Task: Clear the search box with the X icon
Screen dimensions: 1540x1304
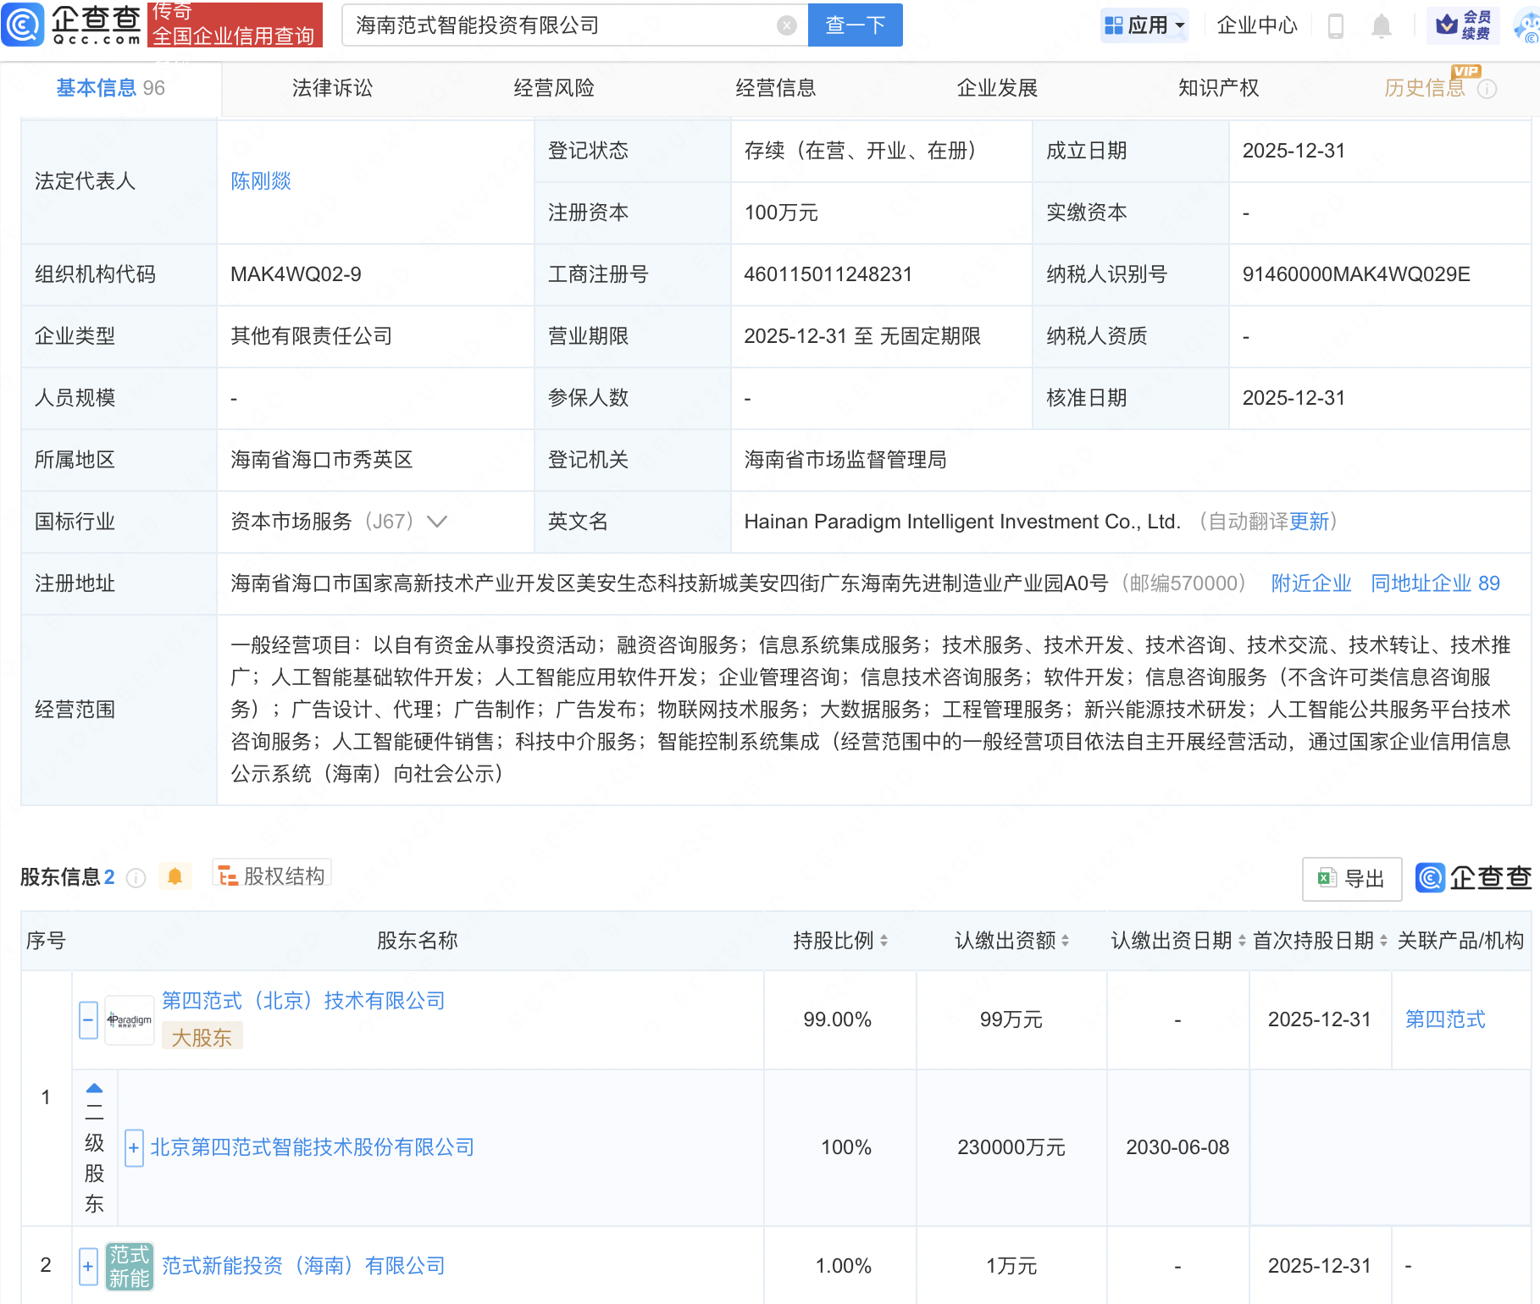Action: (x=788, y=25)
